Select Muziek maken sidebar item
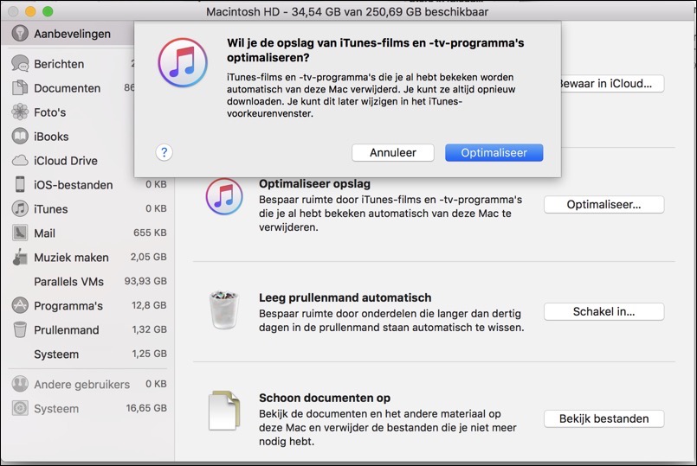697x466 pixels. click(x=71, y=257)
